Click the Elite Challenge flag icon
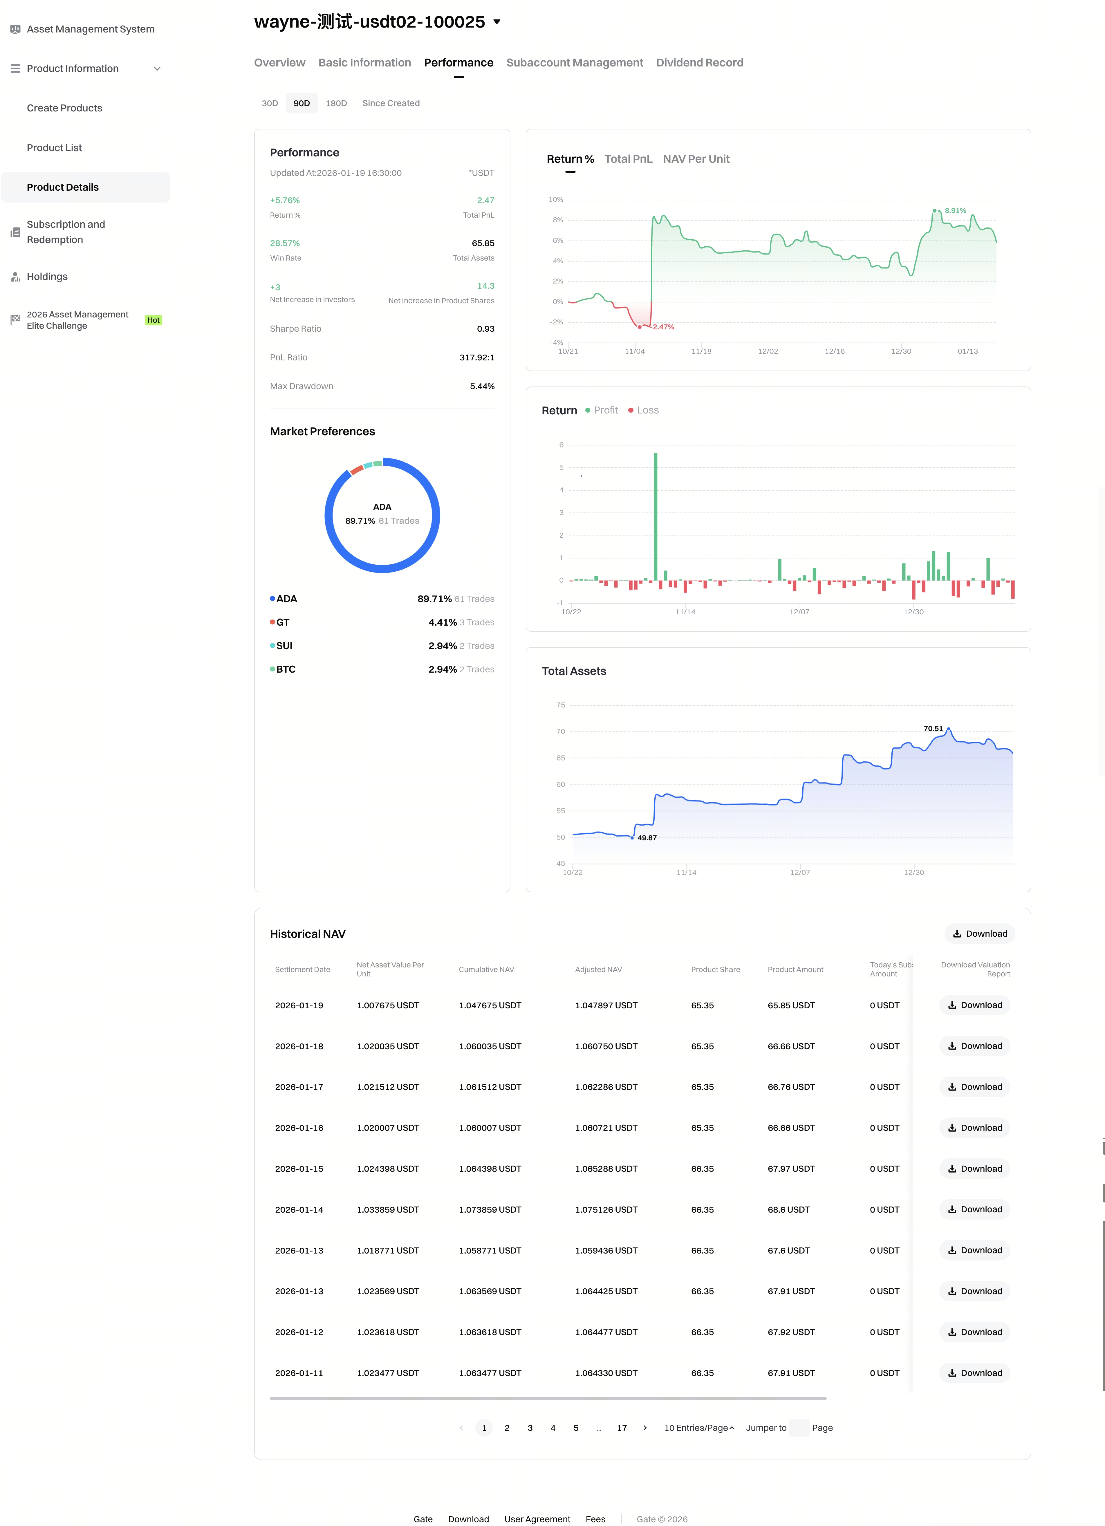 (x=15, y=319)
